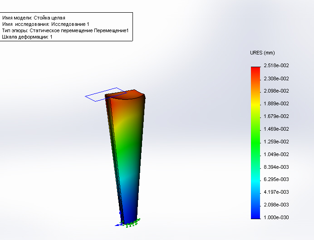Click the legend value 1.259e-002
The height and width of the screenshot is (240, 314).
tap(276, 142)
